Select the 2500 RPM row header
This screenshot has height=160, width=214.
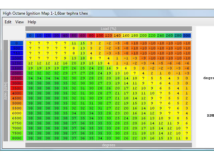17,78
